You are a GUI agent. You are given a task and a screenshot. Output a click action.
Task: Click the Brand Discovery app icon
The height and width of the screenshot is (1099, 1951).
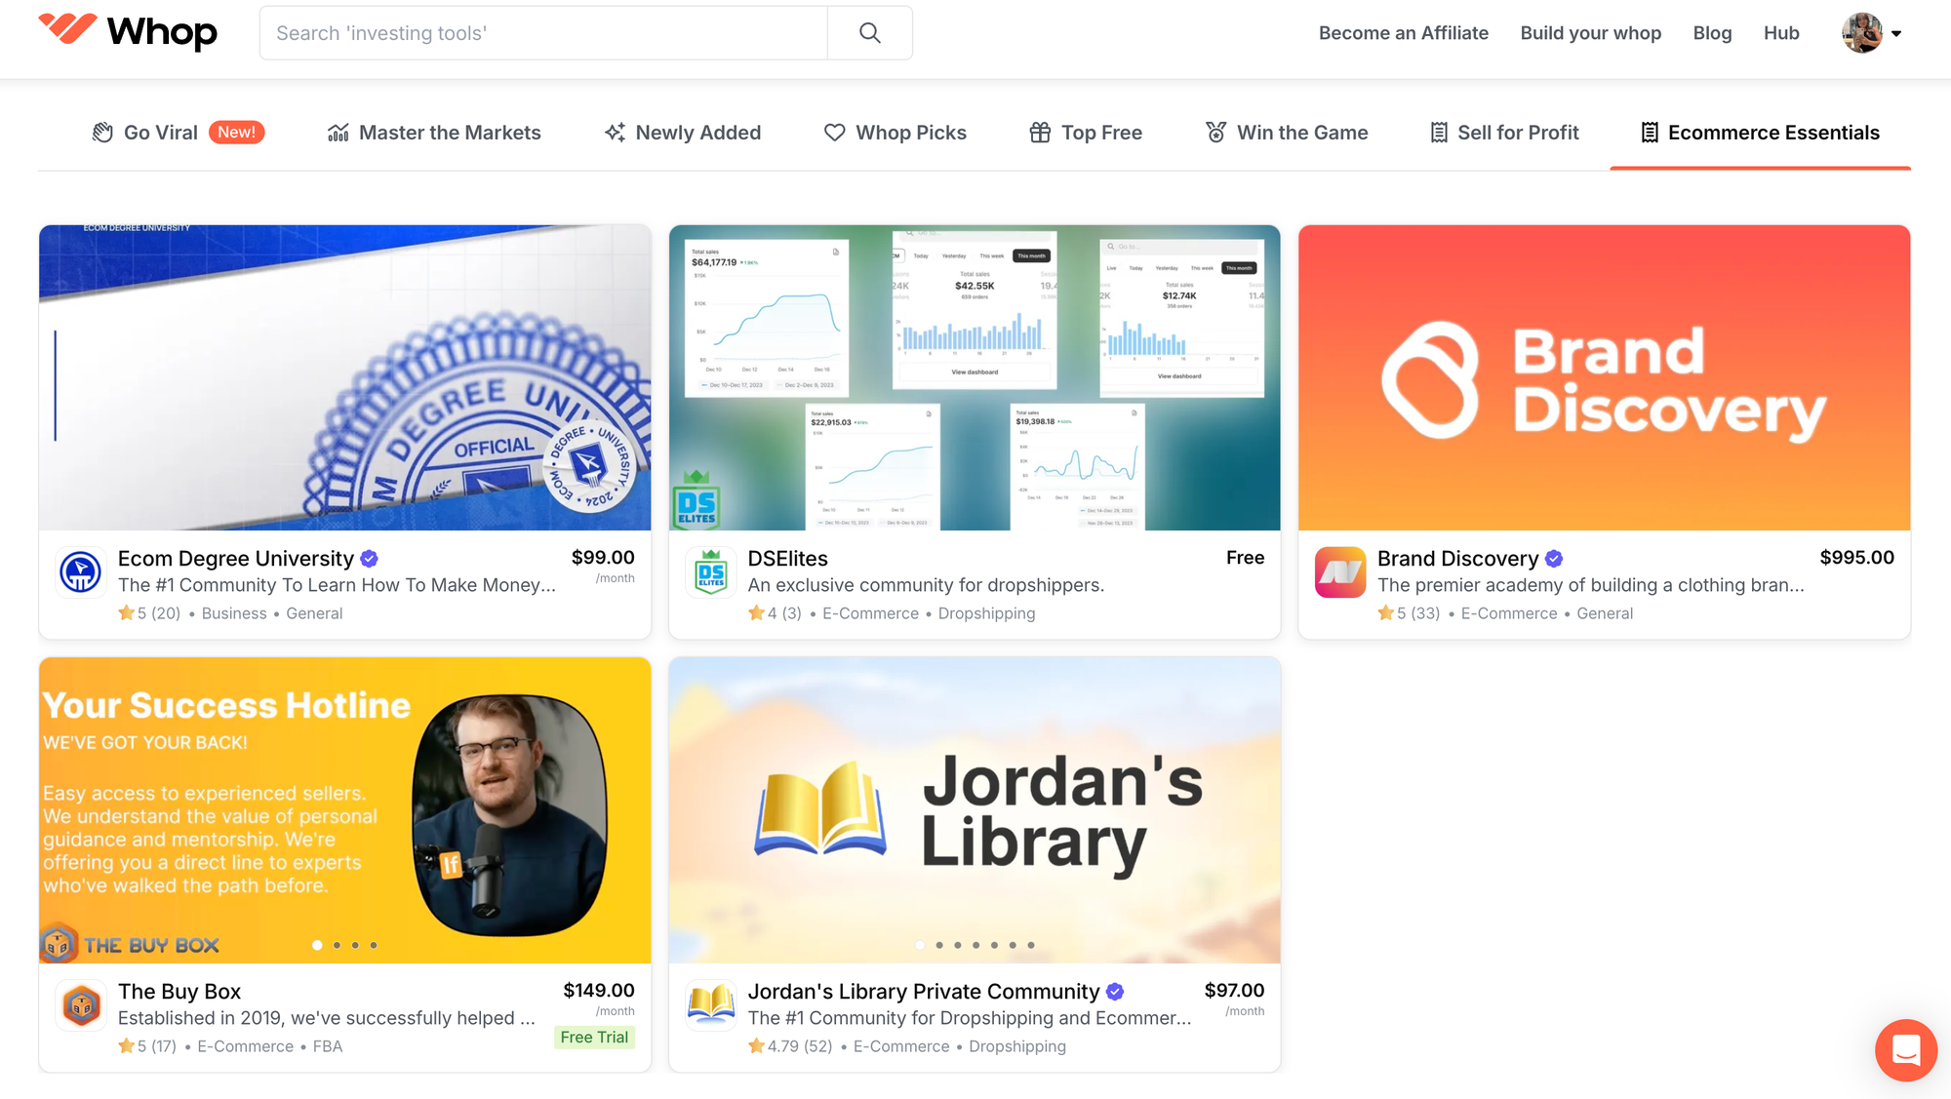1340,572
